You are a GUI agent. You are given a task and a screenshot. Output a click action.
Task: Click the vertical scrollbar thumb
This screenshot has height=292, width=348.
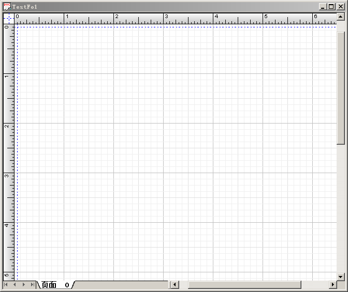pos(340,88)
